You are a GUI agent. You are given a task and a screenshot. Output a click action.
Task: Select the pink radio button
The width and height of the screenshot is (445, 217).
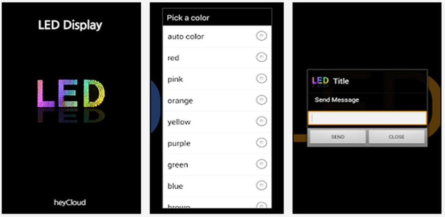(261, 79)
